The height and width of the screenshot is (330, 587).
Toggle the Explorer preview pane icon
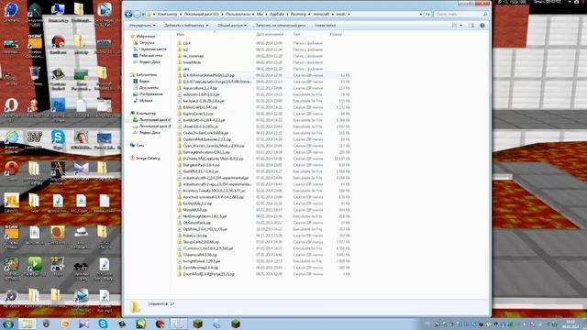click(471, 26)
